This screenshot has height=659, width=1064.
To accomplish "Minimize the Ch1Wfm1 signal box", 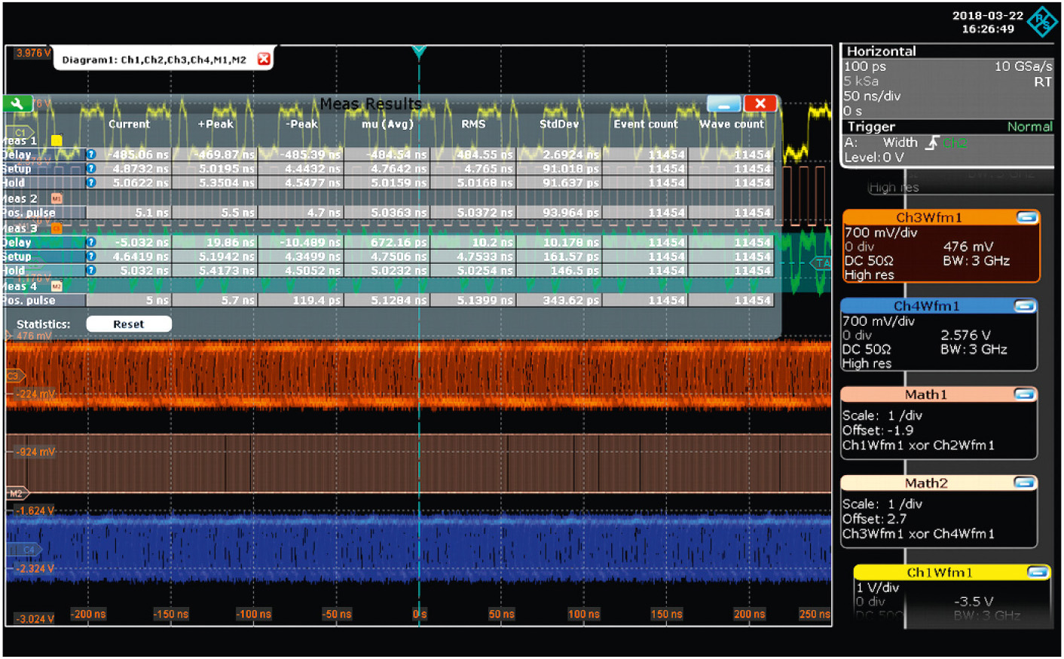I will click(x=1038, y=572).
